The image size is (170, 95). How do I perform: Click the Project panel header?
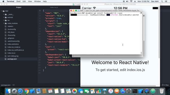coord(19,7)
